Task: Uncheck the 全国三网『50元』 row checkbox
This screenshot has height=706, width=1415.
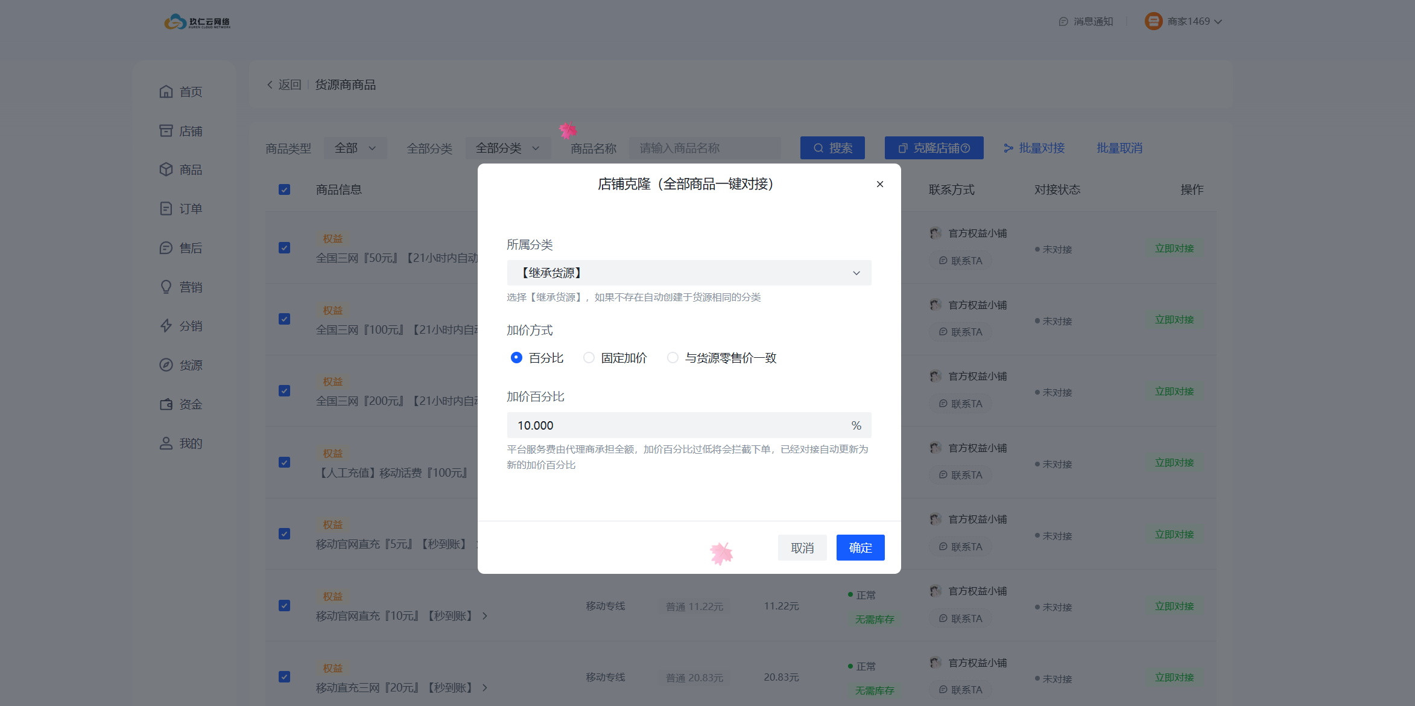Action: coord(285,248)
